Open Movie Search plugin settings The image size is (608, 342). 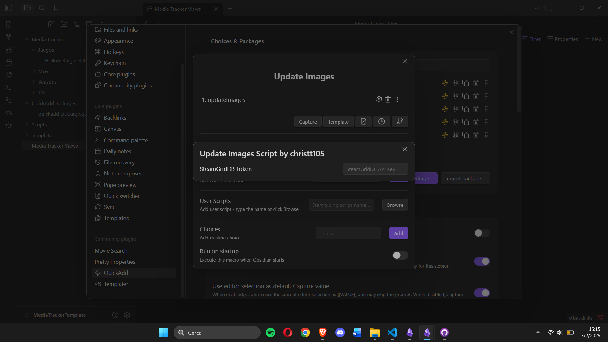click(111, 251)
